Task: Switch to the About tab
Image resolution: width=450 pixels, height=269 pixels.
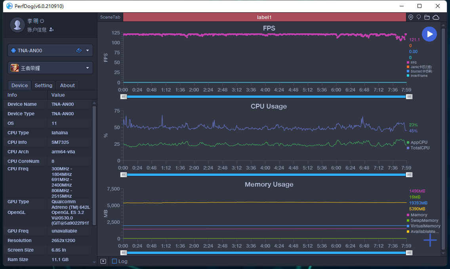Action: coord(67,85)
